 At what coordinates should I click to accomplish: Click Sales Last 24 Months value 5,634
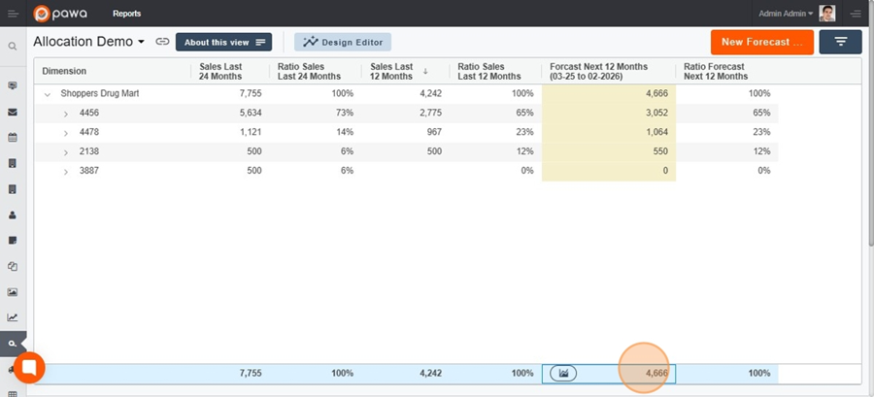(x=251, y=113)
